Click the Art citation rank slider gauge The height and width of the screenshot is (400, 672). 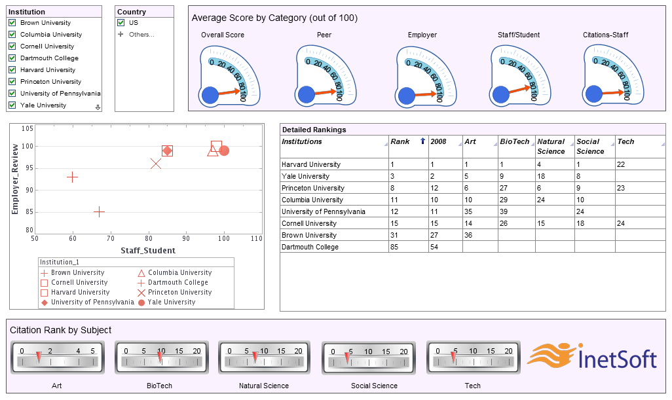tap(58, 357)
